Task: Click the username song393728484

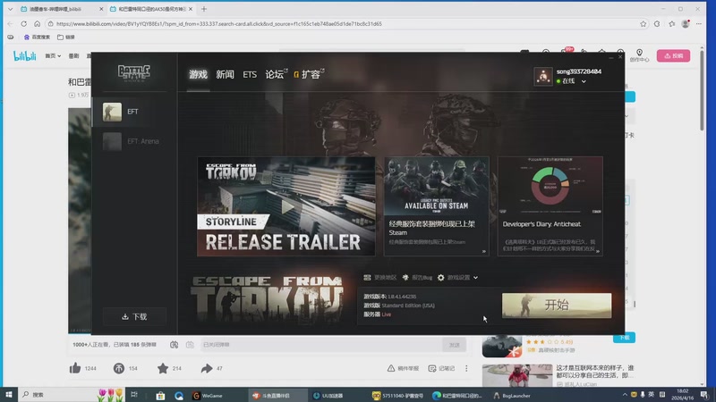Action: (x=578, y=71)
